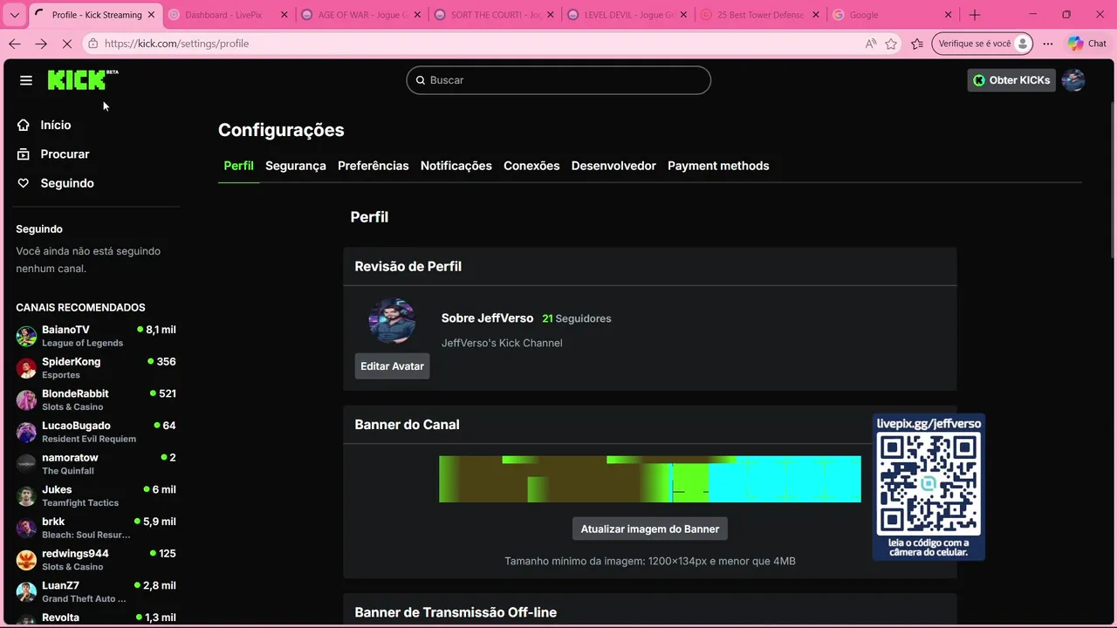This screenshot has height=628, width=1117.
Task: Click Jukes channel avatar
Action: (x=26, y=495)
